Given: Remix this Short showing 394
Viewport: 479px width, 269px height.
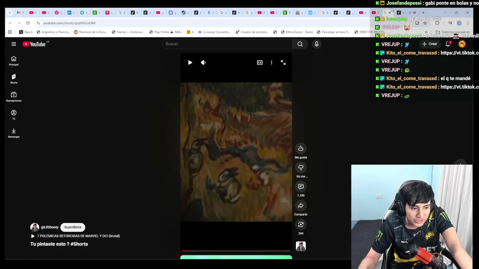Looking at the screenshot, I should point(301,225).
